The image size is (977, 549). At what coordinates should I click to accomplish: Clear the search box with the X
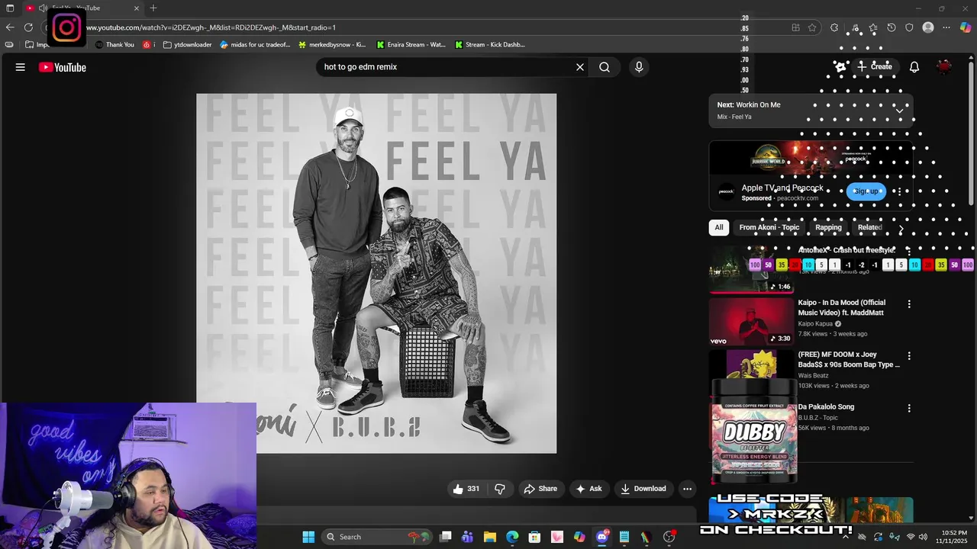point(580,67)
